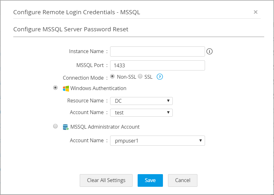Choose the Windows Authentication radio button
The width and height of the screenshot is (274, 195).
56,88
